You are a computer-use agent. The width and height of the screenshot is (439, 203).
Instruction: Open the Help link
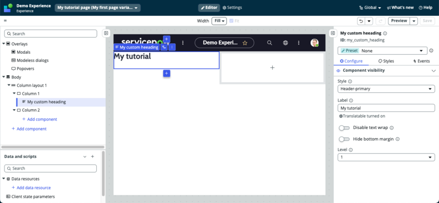[x=426, y=8]
